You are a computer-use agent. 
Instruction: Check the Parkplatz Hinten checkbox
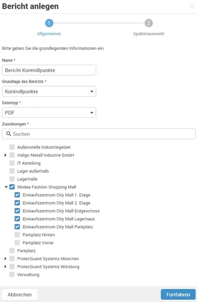click(x=17, y=235)
